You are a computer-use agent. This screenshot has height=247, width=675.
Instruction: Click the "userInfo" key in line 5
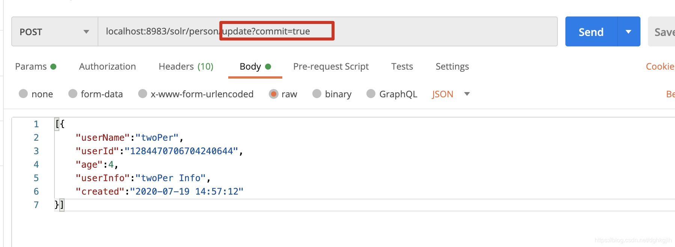pos(102,178)
